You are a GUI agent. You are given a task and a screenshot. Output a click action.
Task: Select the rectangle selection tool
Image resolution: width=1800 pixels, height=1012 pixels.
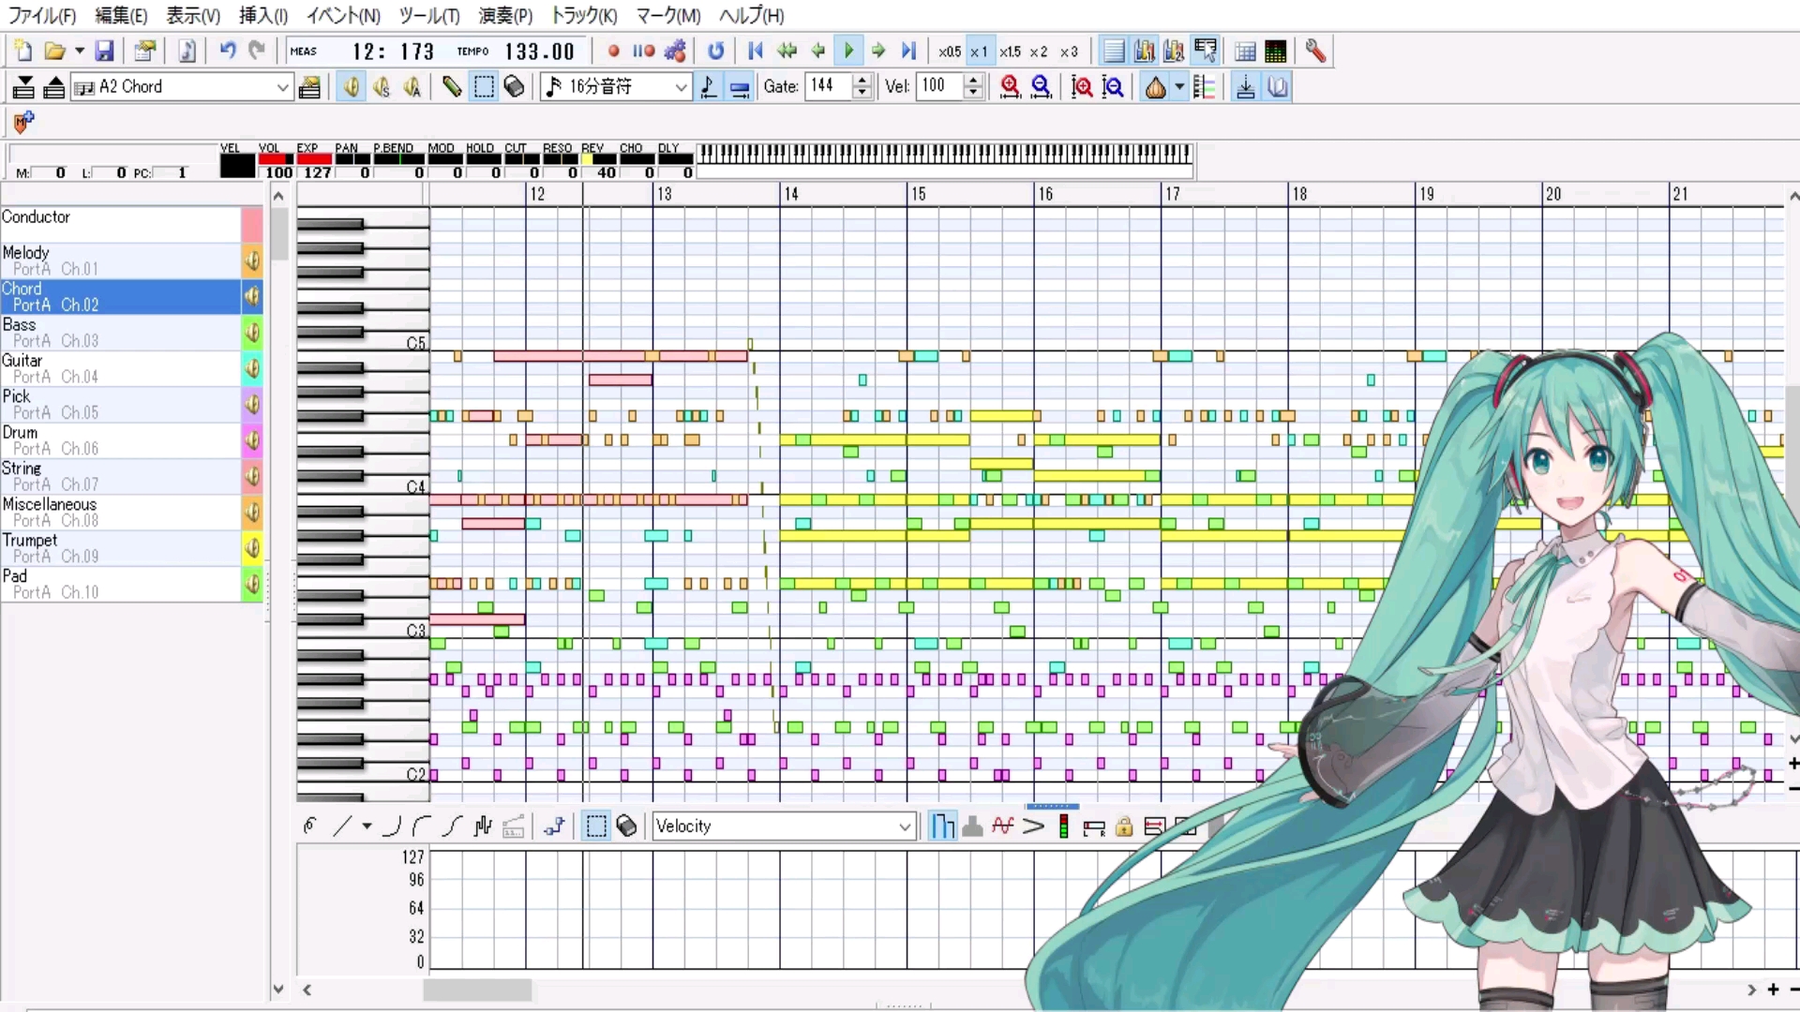(x=484, y=87)
